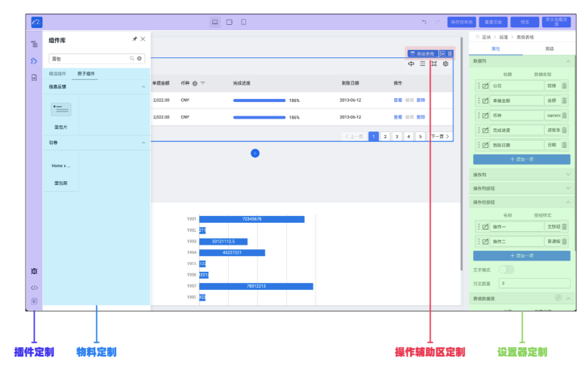Image resolution: width=588 pixels, height=370 pixels.
Task: Open the source code panel icon
Action: pyautogui.click(x=34, y=288)
